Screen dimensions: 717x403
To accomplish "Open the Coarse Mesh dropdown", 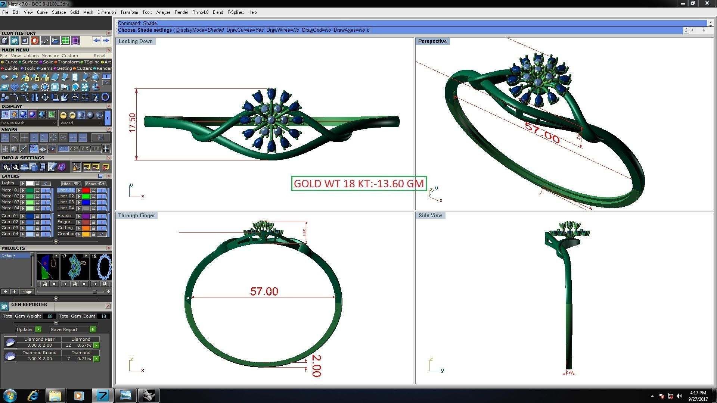I will point(29,123).
